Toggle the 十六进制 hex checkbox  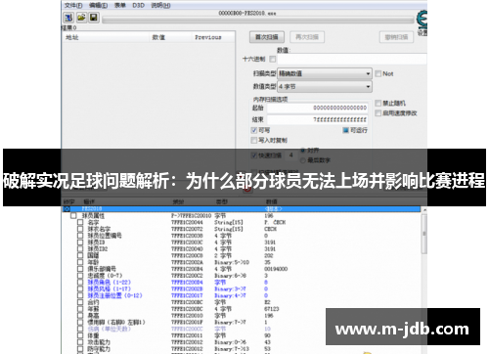(x=273, y=59)
